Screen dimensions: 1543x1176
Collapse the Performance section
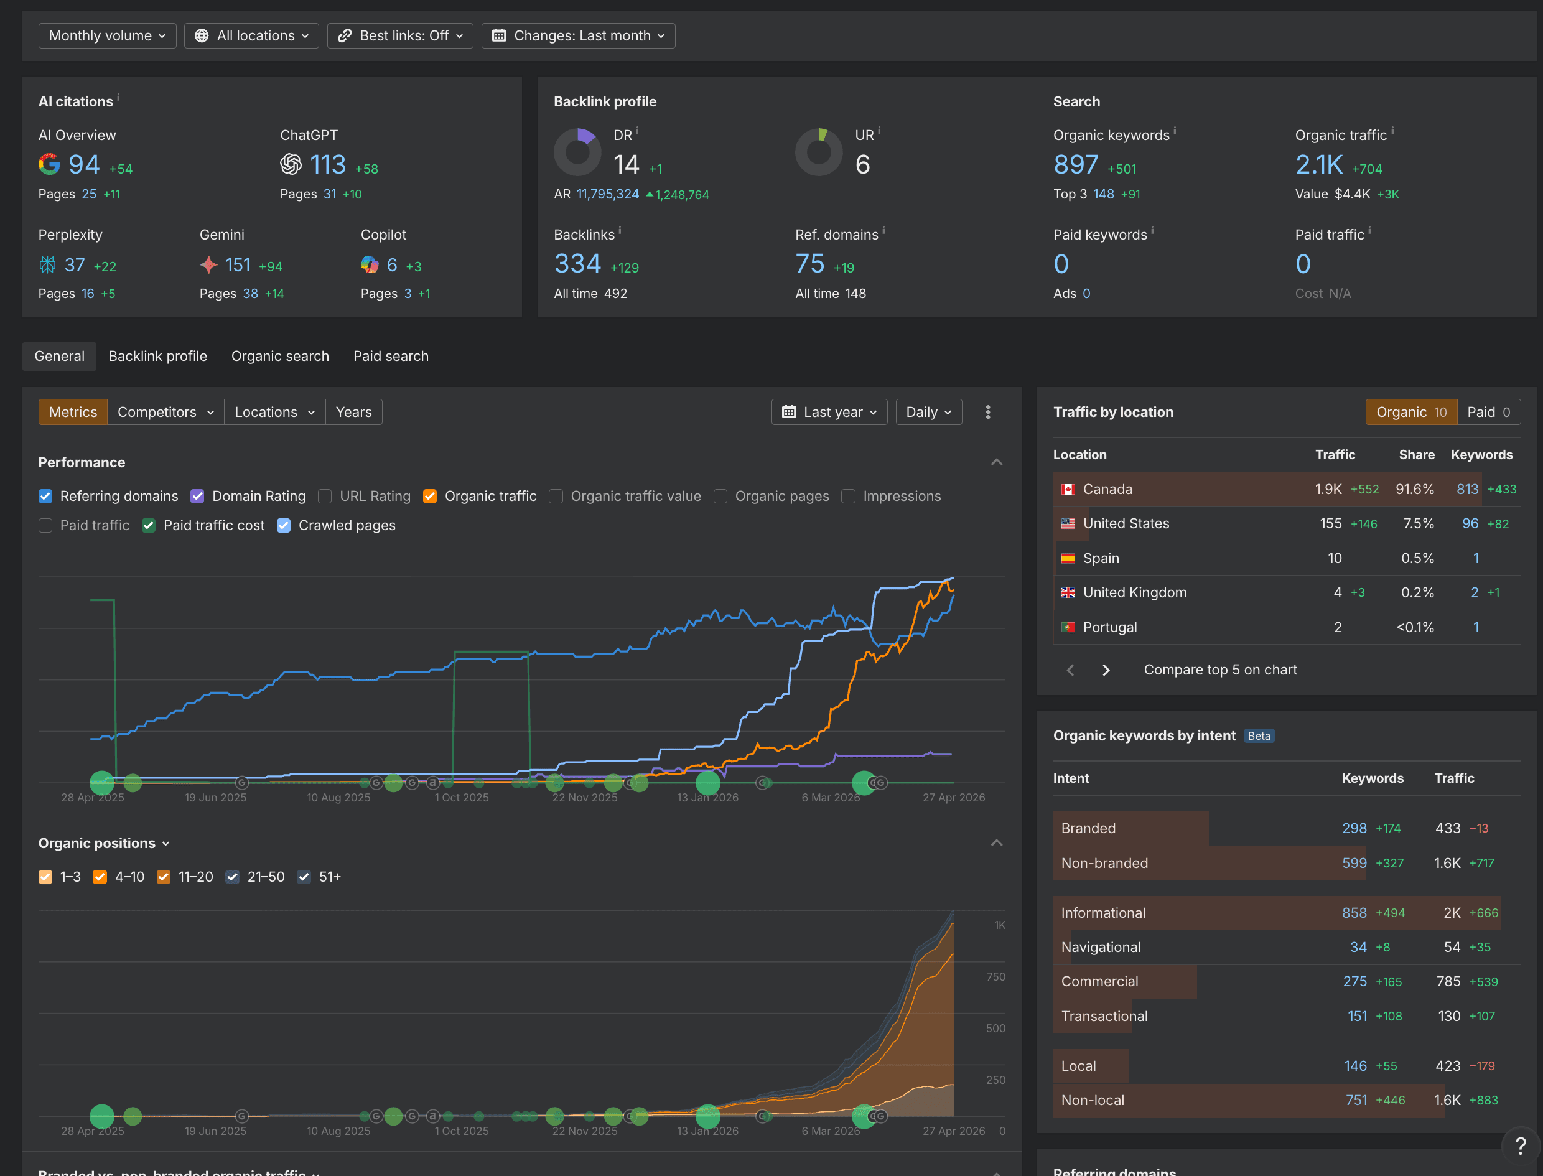coord(997,463)
